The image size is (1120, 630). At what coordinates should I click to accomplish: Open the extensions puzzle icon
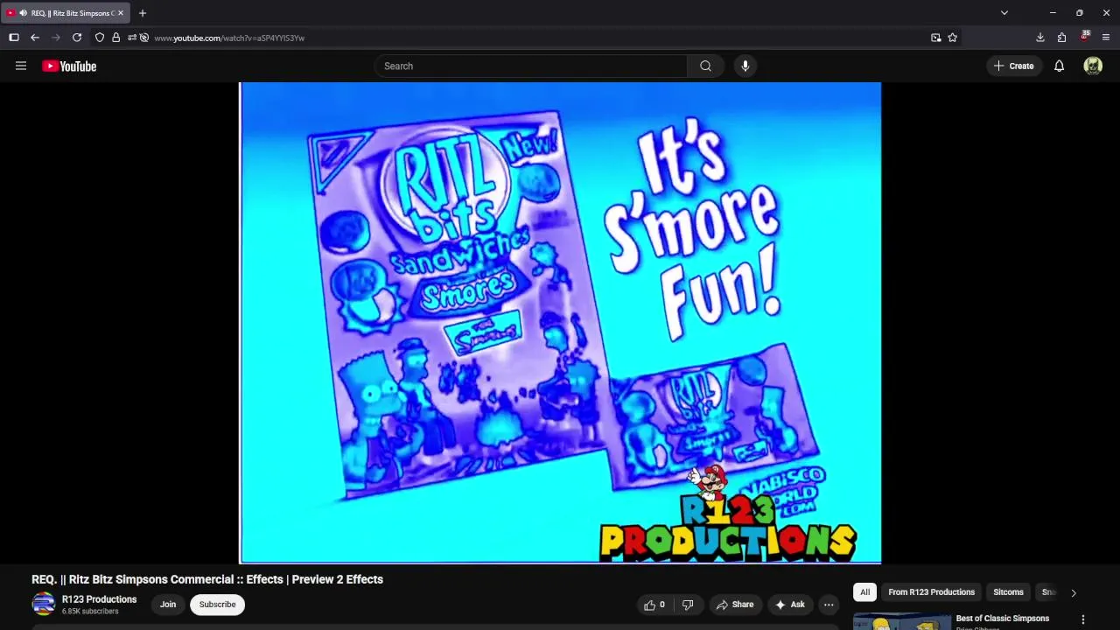(x=1061, y=38)
